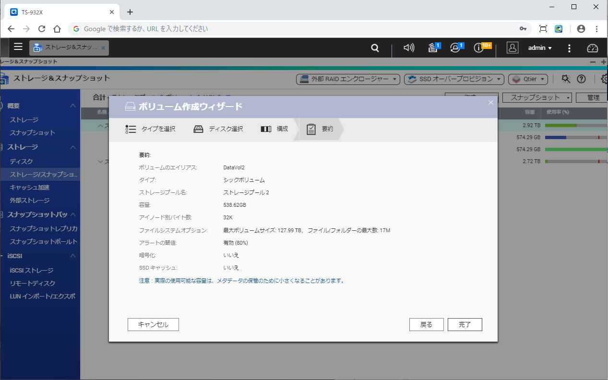
Task: Click the search magnifier icon in top bar
Action: pos(375,48)
